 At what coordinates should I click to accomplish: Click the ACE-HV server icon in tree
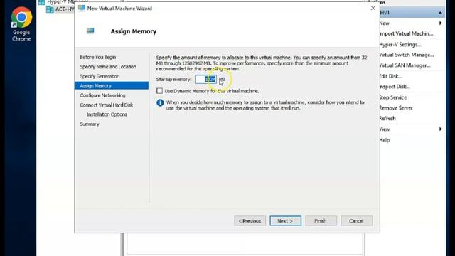point(50,9)
